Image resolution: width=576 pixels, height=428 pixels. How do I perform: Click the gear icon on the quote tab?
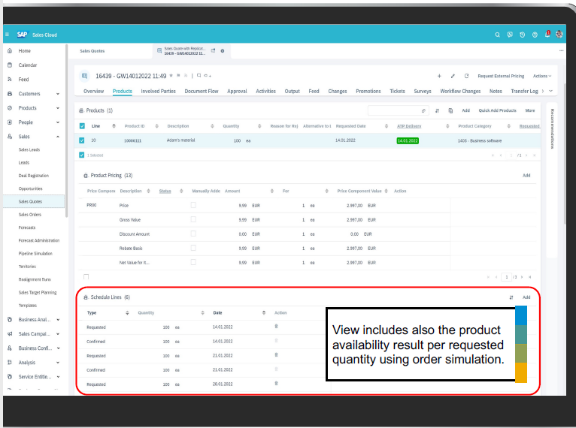click(x=223, y=51)
